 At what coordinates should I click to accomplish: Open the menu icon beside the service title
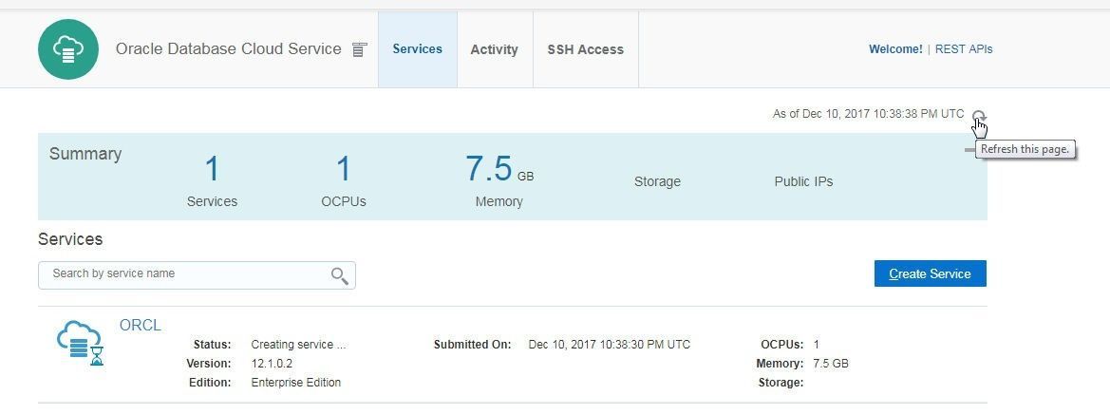[x=360, y=49]
